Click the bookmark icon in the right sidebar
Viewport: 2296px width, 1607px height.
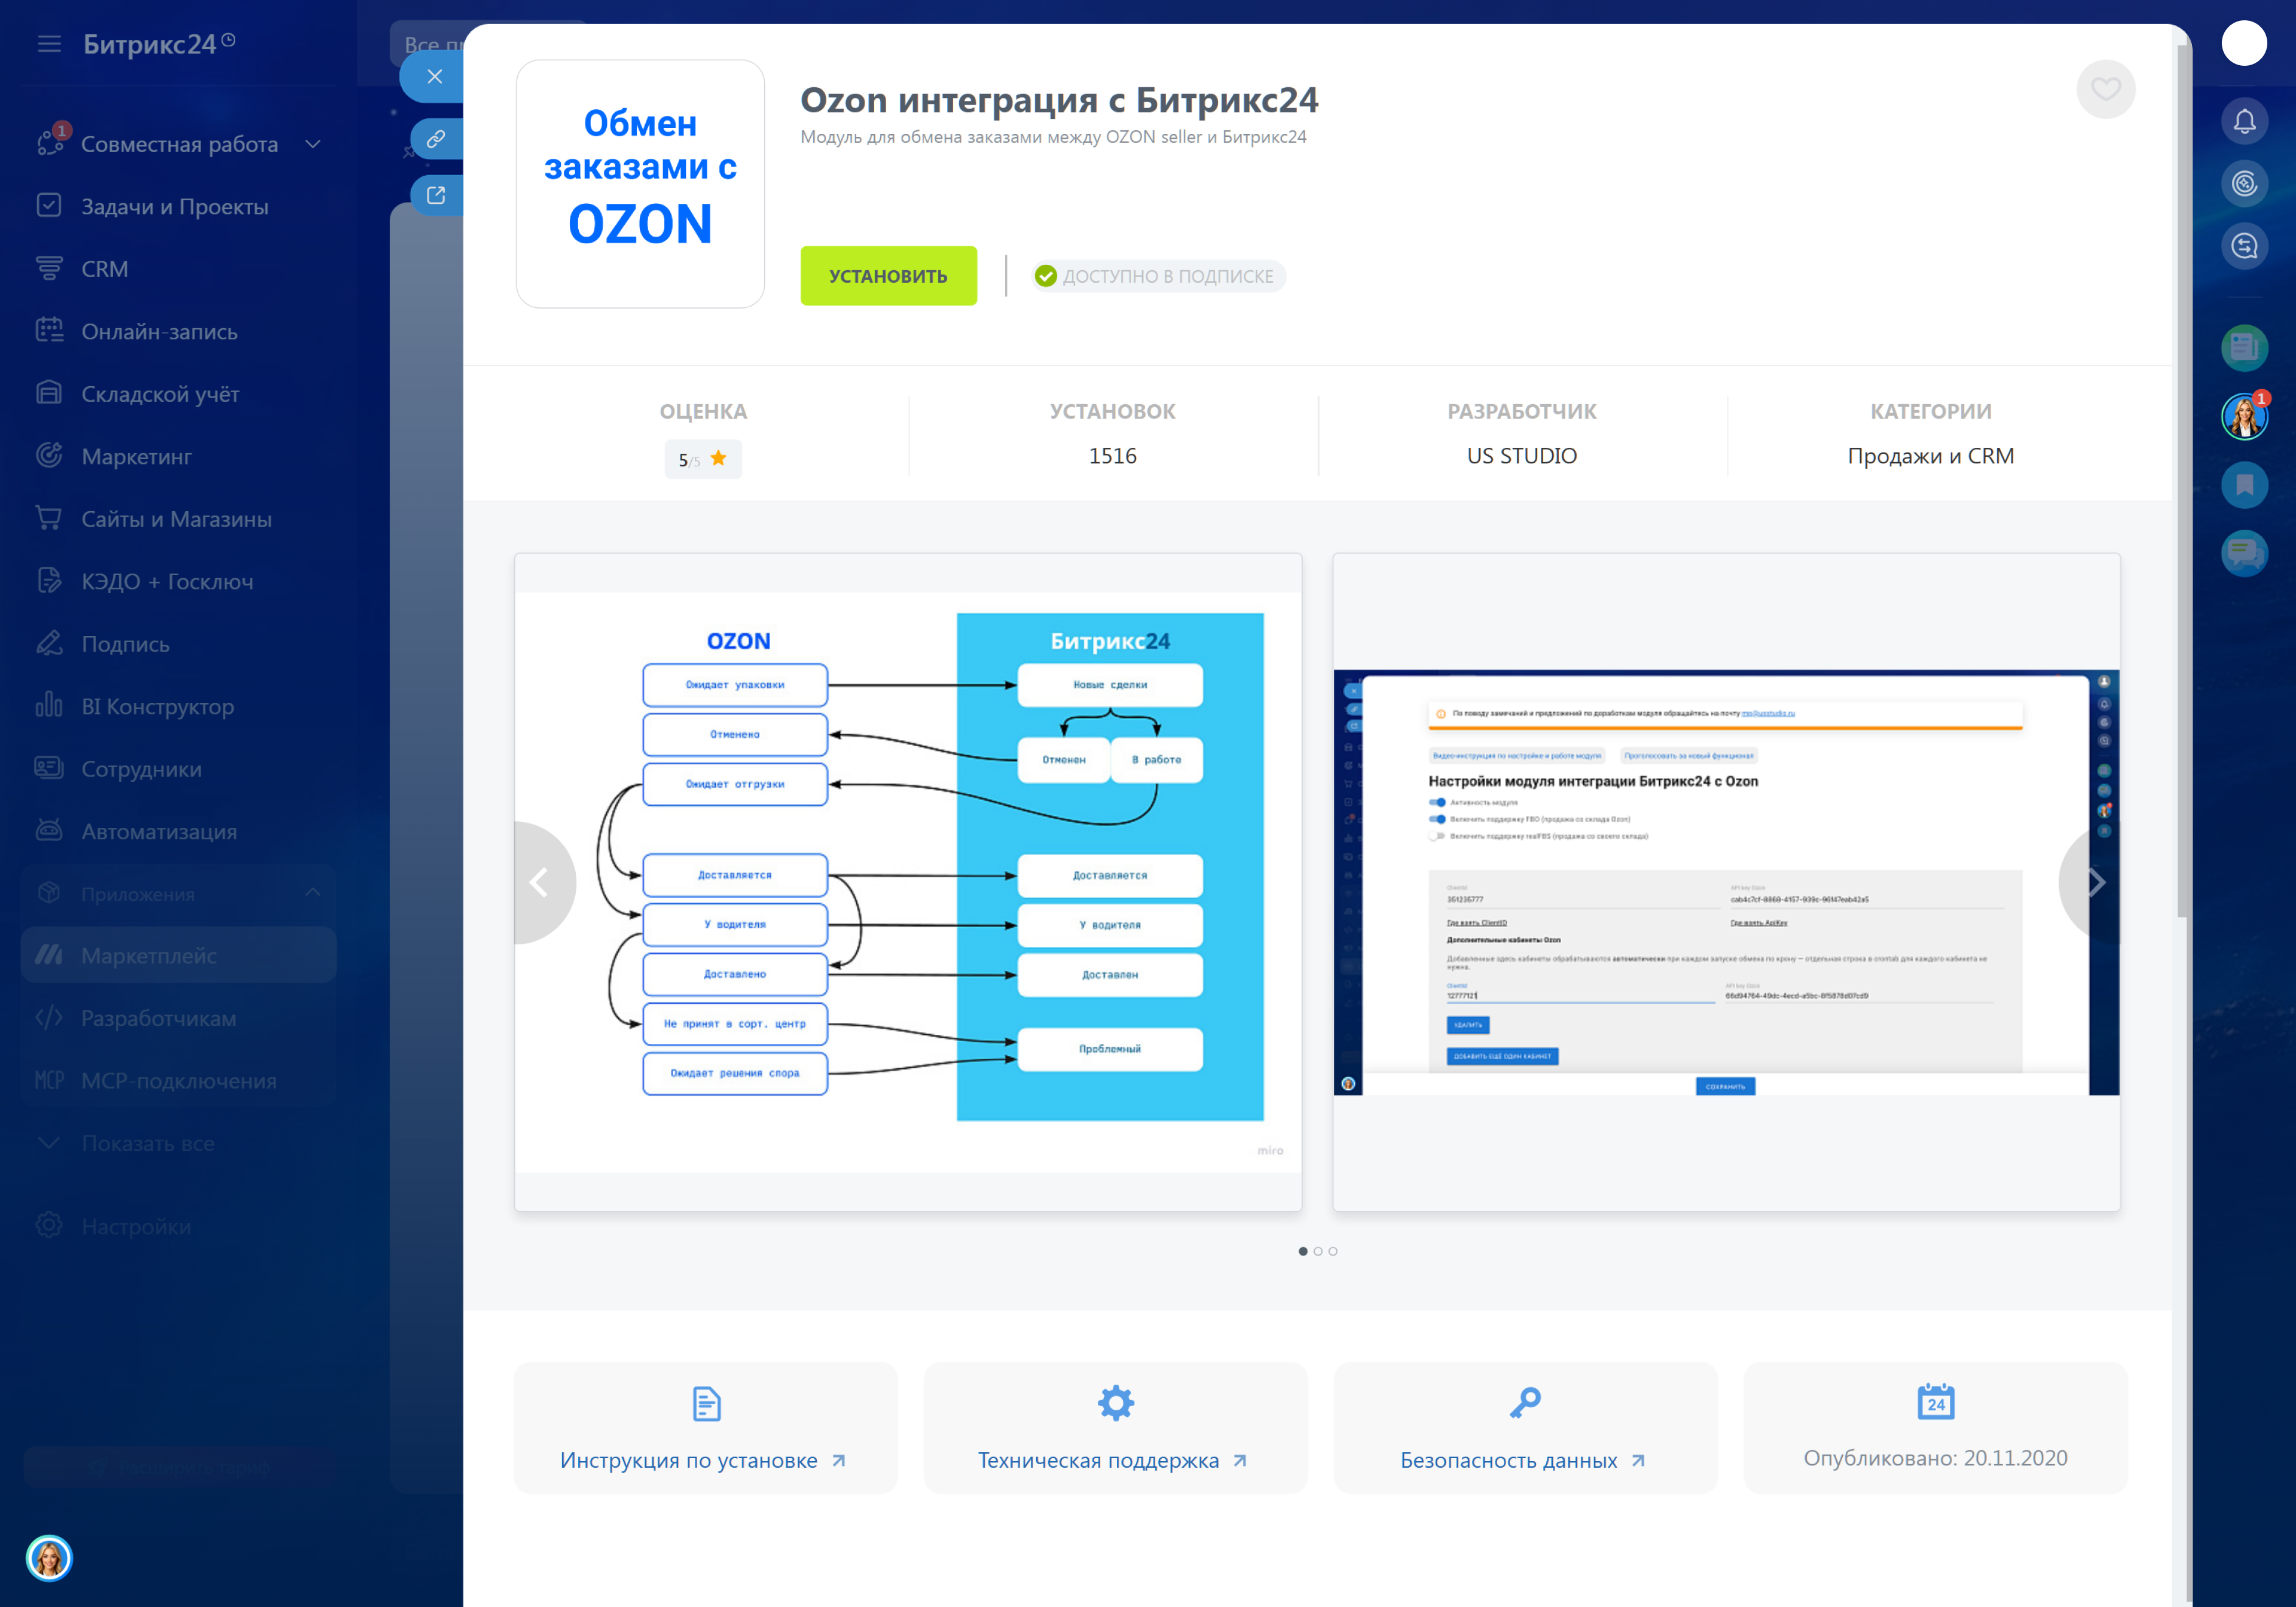coord(2244,485)
